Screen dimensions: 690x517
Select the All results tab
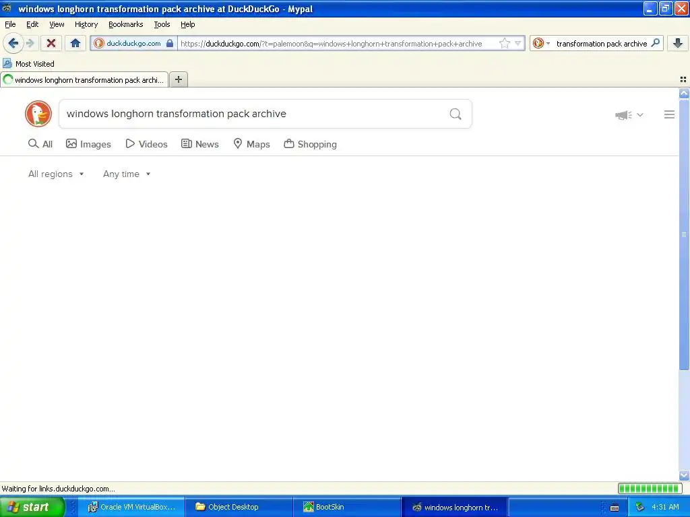pyautogui.click(x=40, y=144)
